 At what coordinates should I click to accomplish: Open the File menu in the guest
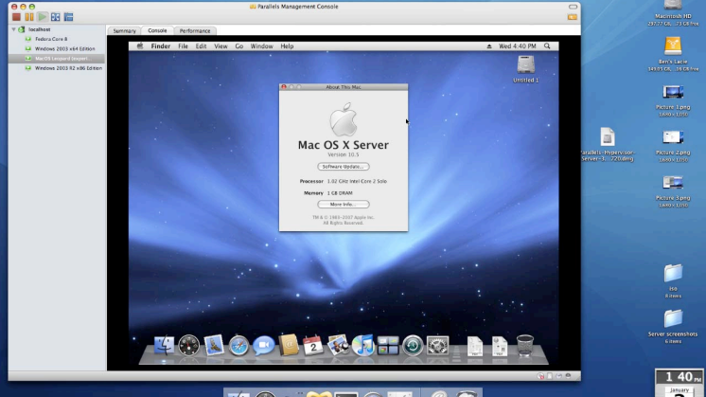pos(183,46)
